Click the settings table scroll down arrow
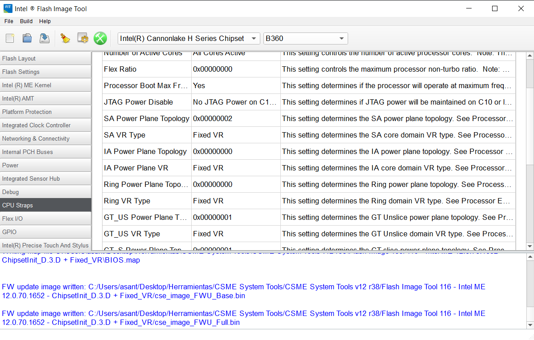Image resolution: width=534 pixels, height=340 pixels. pos(530,246)
